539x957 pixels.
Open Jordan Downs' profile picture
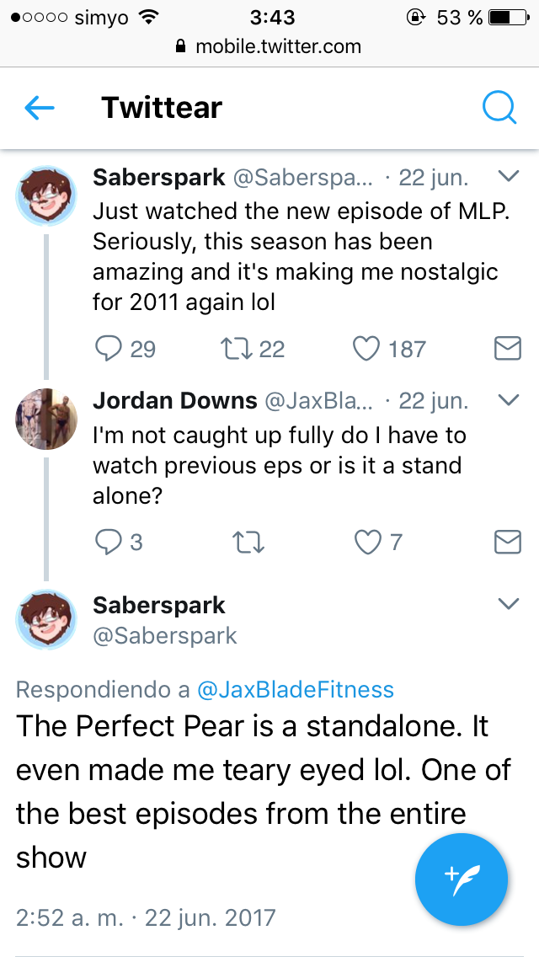coord(47,420)
